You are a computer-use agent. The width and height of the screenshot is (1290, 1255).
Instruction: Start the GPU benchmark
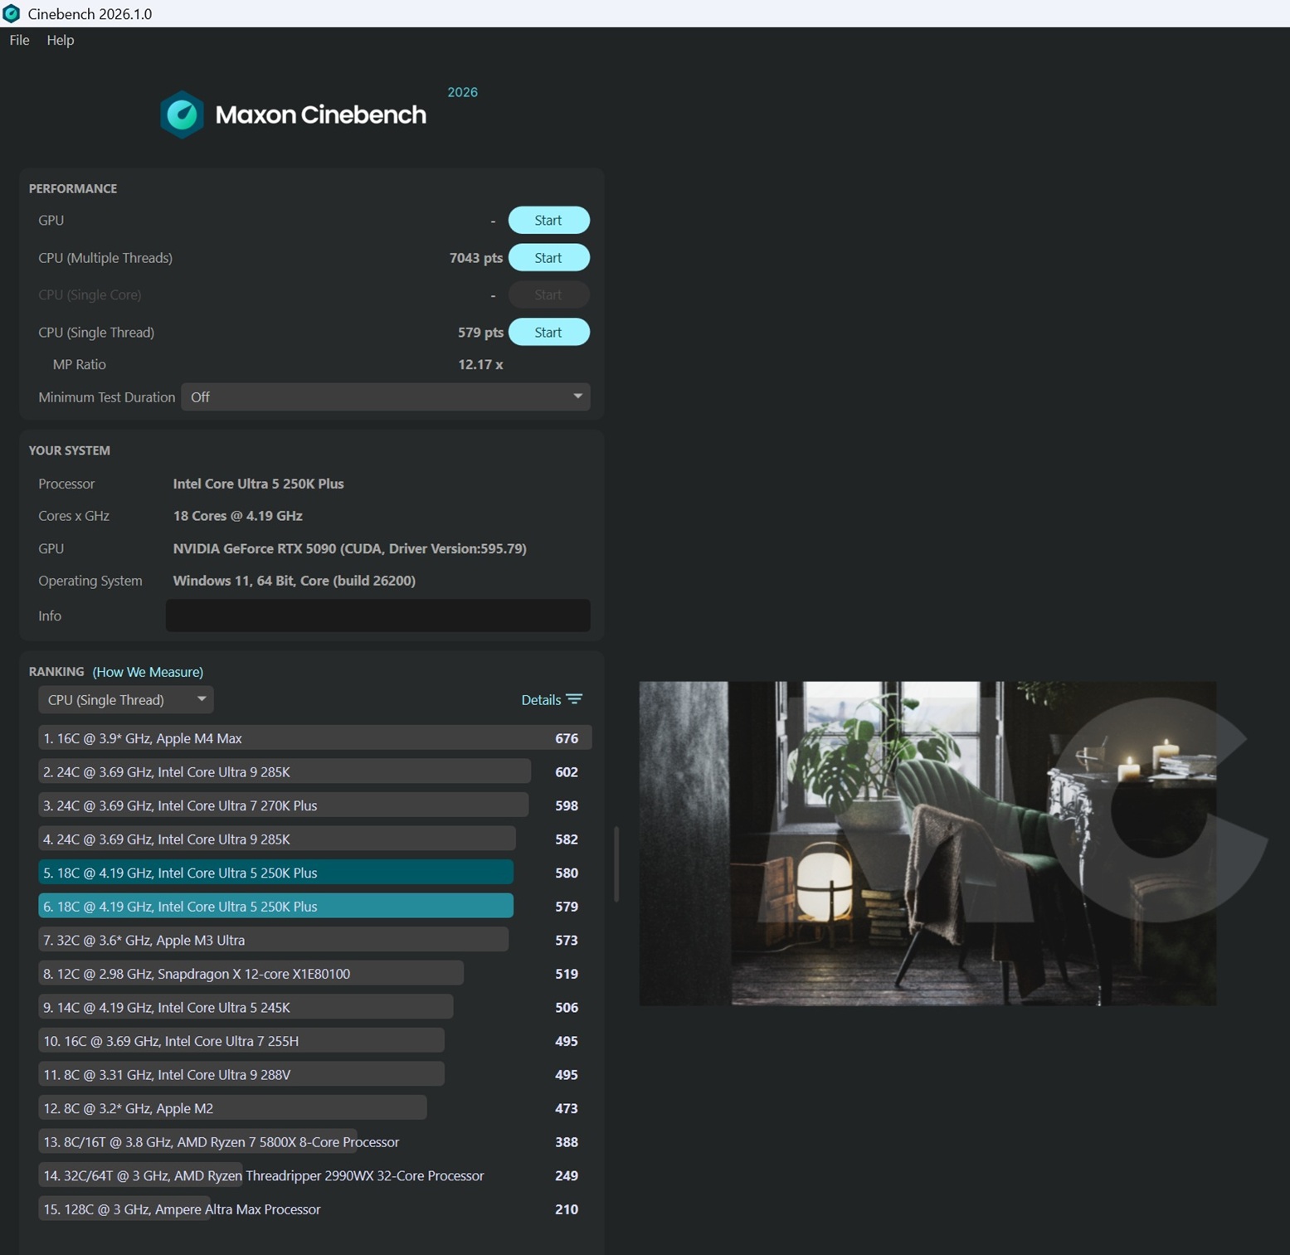[x=548, y=220]
